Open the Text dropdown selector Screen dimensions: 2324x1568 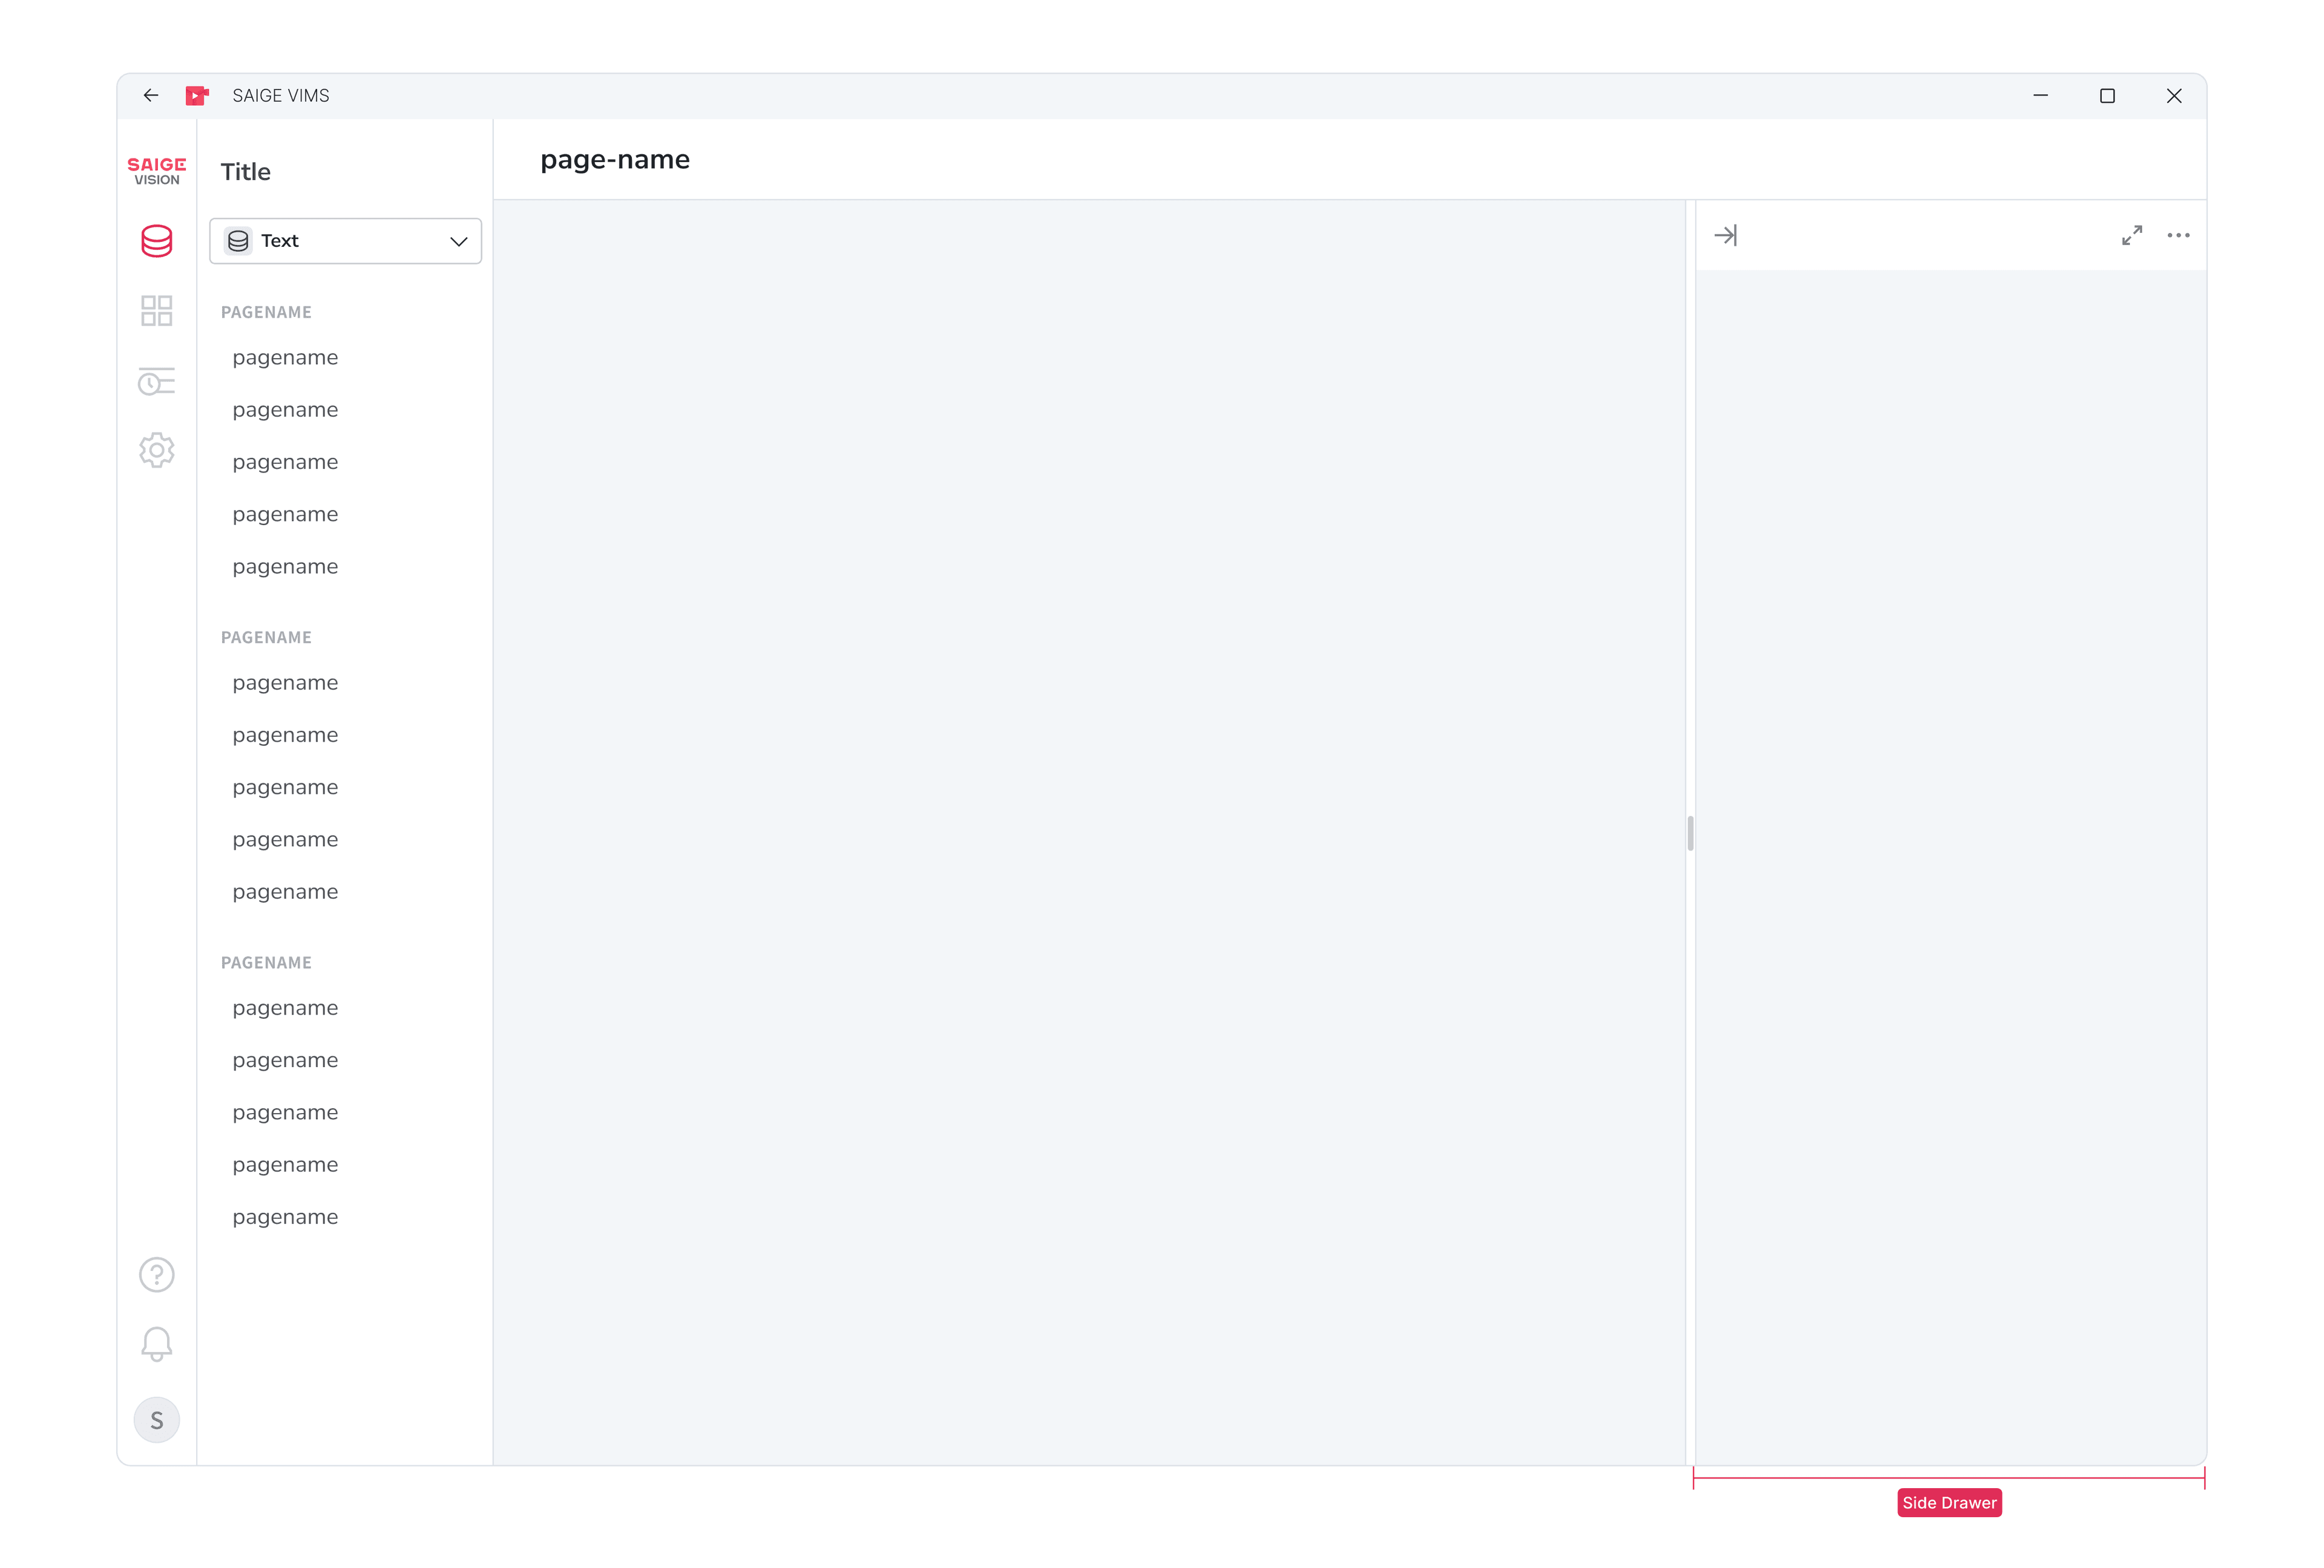tap(346, 241)
